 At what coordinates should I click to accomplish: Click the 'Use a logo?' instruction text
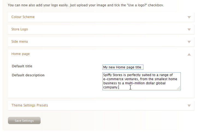coord(137,5)
